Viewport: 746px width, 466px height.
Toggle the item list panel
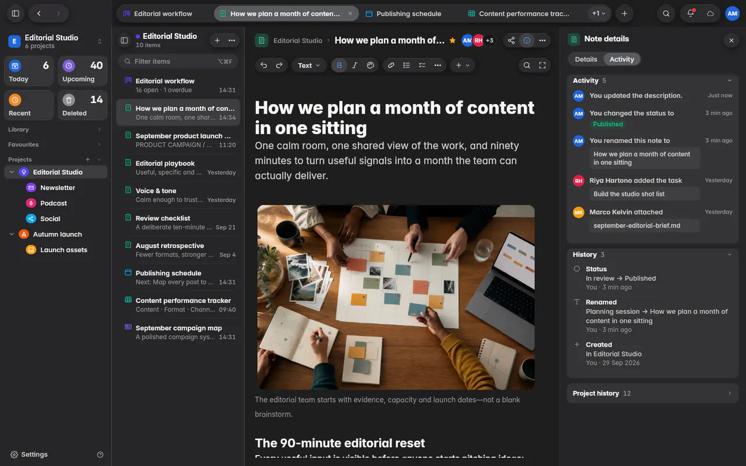(124, 40)
